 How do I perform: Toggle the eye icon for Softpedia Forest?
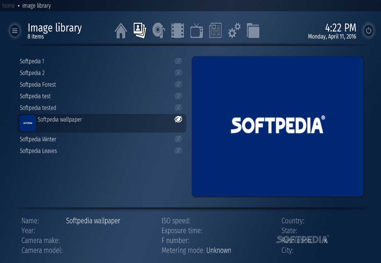click(x=178, y=84)
